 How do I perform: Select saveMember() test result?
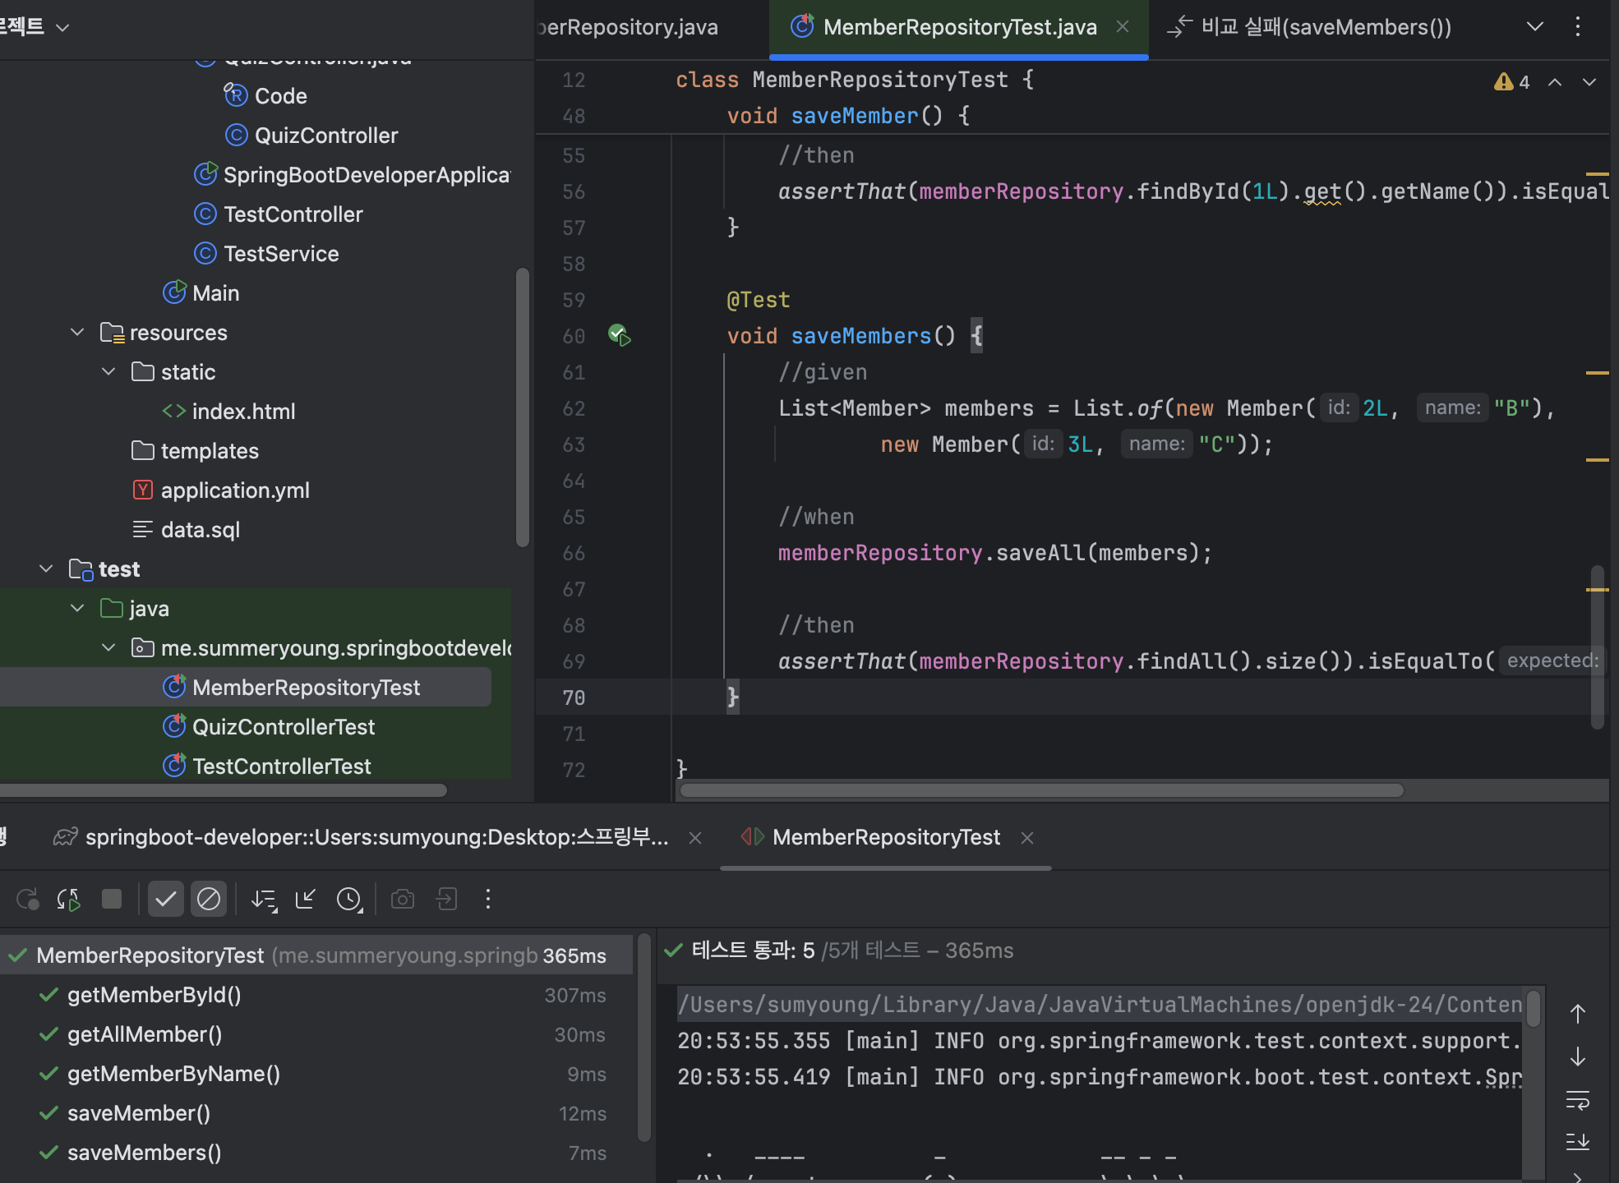(x=139, y=1113)
